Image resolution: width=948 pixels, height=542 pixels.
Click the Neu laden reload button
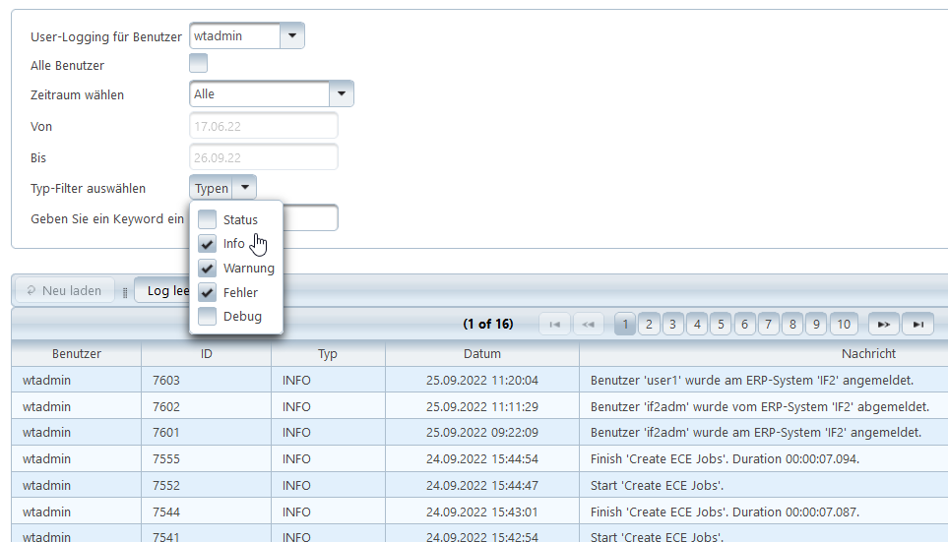[x=63, y=290]
